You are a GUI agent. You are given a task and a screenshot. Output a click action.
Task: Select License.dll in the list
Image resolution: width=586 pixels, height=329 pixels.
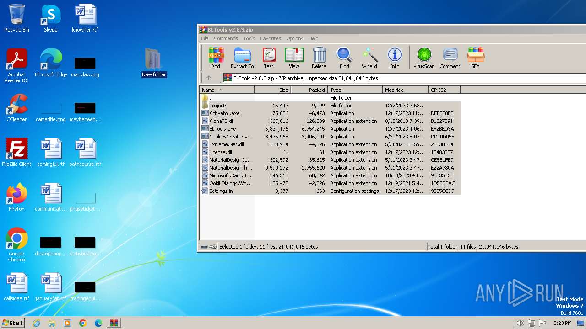(330, 152)
